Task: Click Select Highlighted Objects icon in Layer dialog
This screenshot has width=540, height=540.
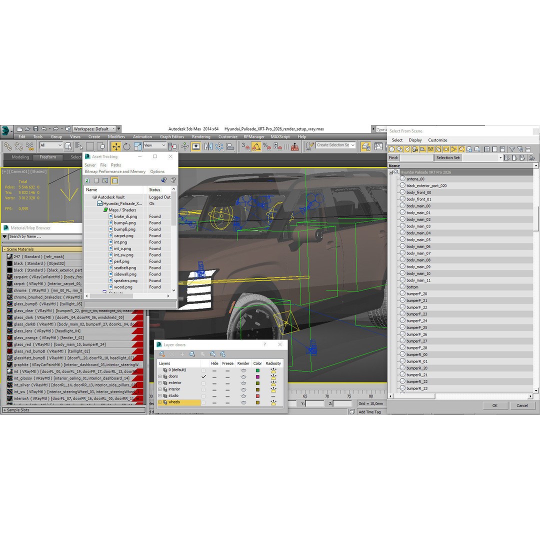Action: pyautogui.click(x=192, y=354)
